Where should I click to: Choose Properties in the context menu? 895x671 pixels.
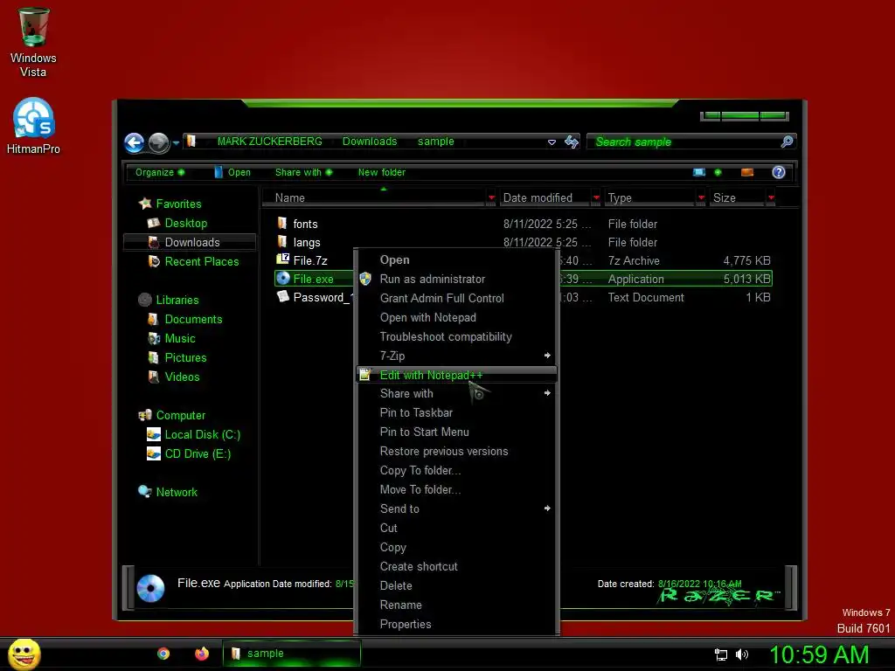(456, 624)
